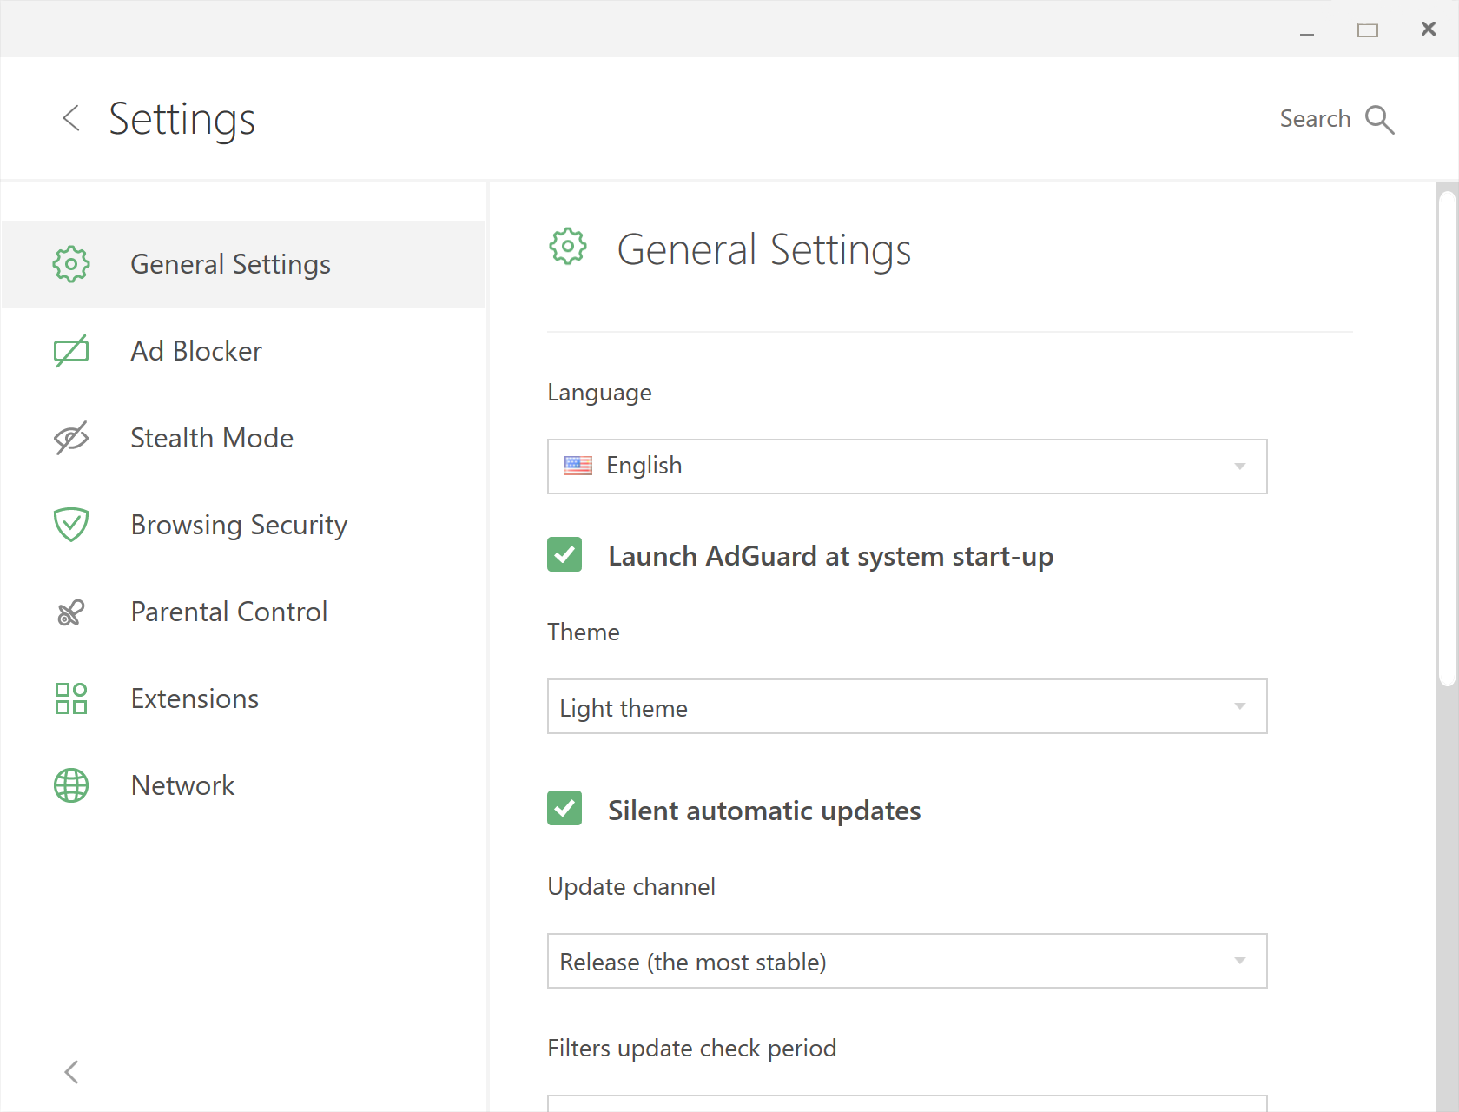This screenshot has height=1112, width=1459.
Task: Open the Extensions section
Action: pyautogui.click(x=195, y=698)
